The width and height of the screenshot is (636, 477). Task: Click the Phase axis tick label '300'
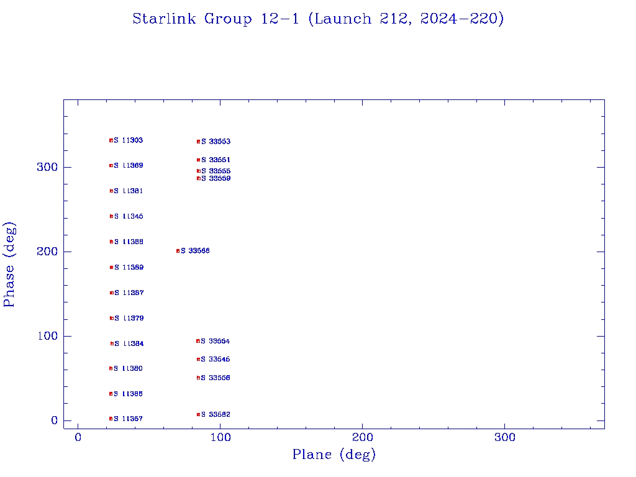coord(47,167)
